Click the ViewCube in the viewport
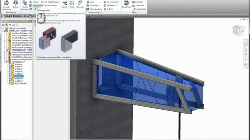The height and width of the screenshot is (140, 250). pos(239,31)
